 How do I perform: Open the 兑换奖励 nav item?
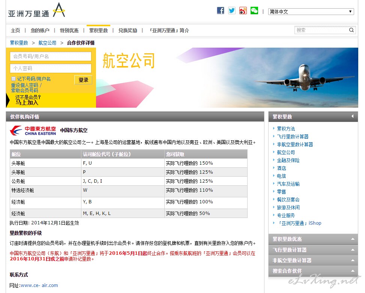click(x=128, y=30)
